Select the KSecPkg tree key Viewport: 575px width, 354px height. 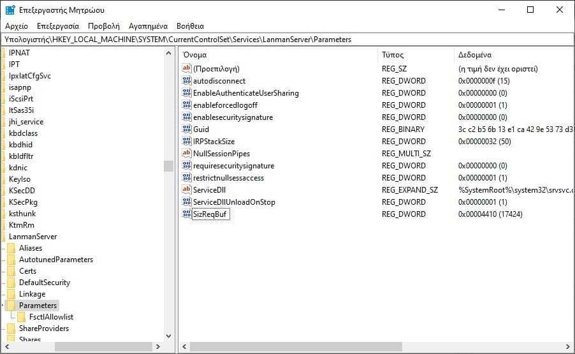23,202
